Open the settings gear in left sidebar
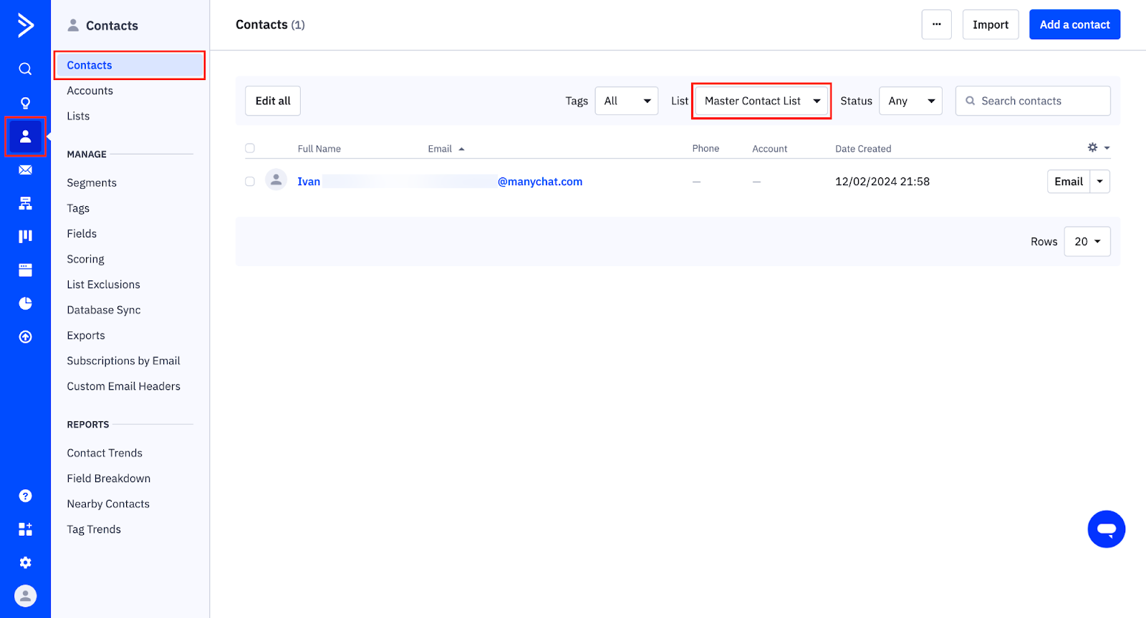This screenshot has height=618, width=1146. (x=25, y=563)
